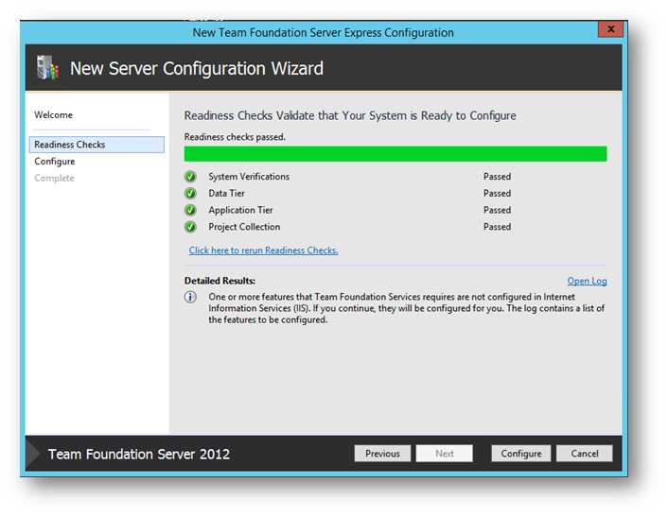Click Passed status for Project Collection

coord(497,227)
